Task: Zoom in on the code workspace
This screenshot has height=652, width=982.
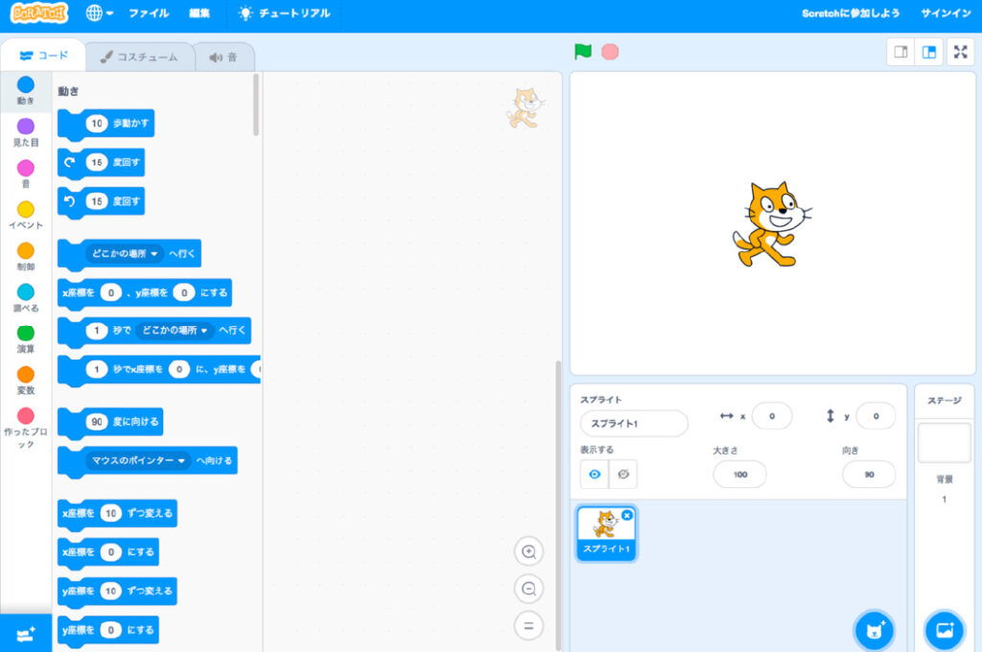Action: (x=528, y=551)
